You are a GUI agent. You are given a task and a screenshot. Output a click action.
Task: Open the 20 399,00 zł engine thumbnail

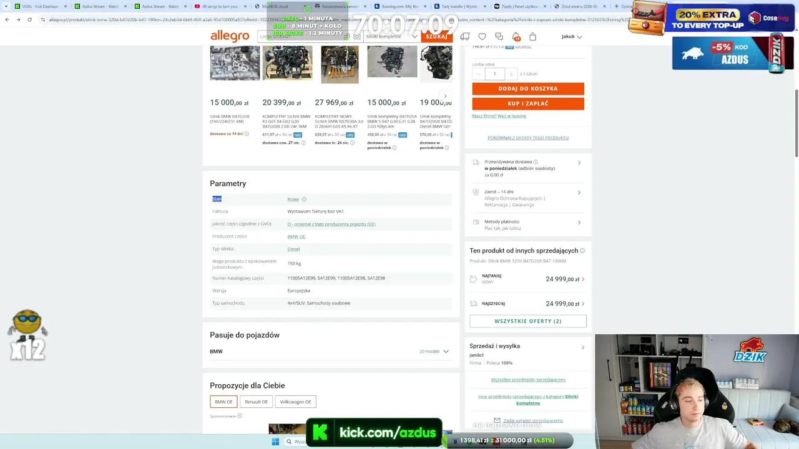287,63
